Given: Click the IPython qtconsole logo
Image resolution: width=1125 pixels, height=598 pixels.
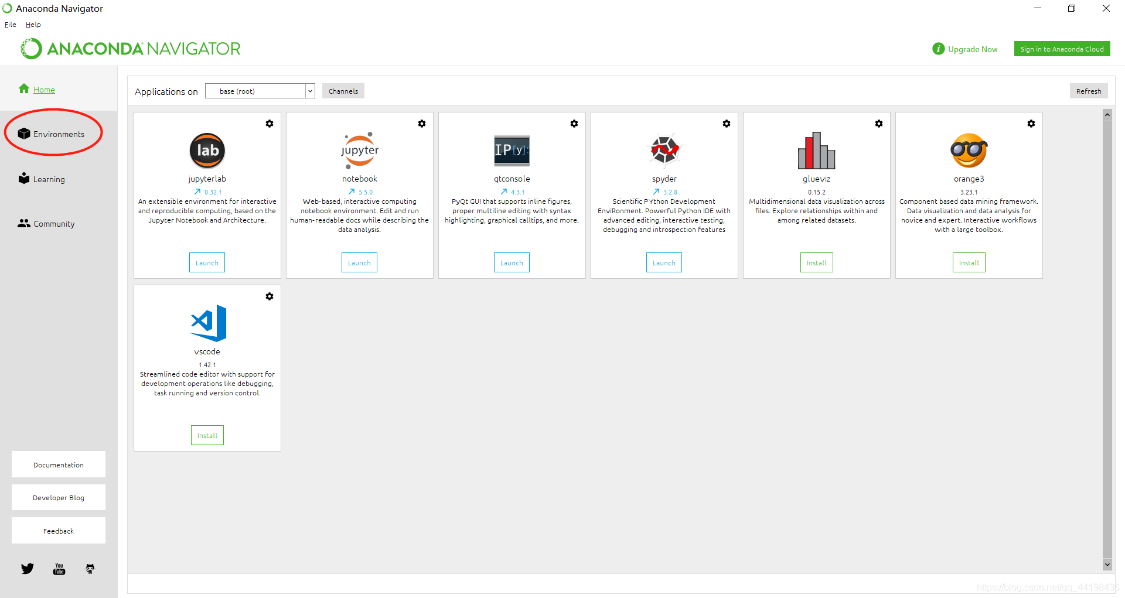Looking at the screenshot, I should pyautogui.click(x=512, y=151).
